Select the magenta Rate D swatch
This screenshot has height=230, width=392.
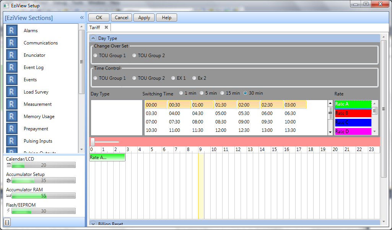point(353,131)
